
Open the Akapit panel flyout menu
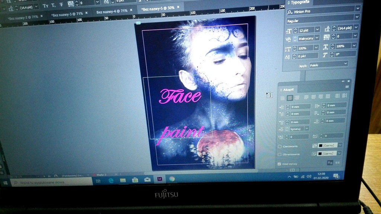click(x=347, y=87)
